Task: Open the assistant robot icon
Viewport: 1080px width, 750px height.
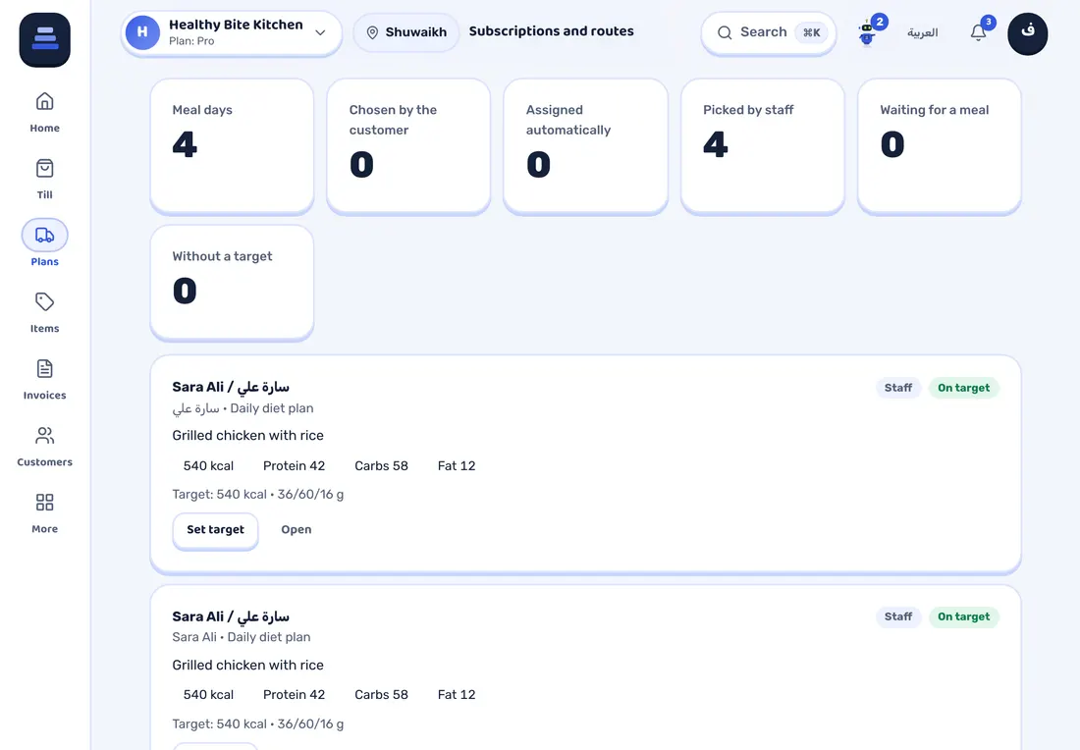Action: pyautogui.click(x=867, y=33)
